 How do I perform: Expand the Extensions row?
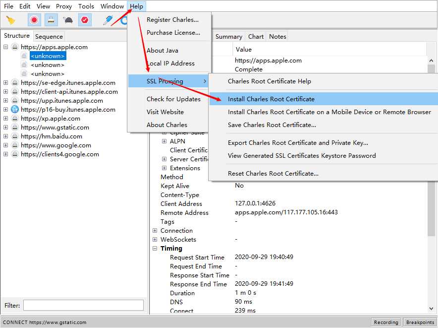click(x=164, y=168)
